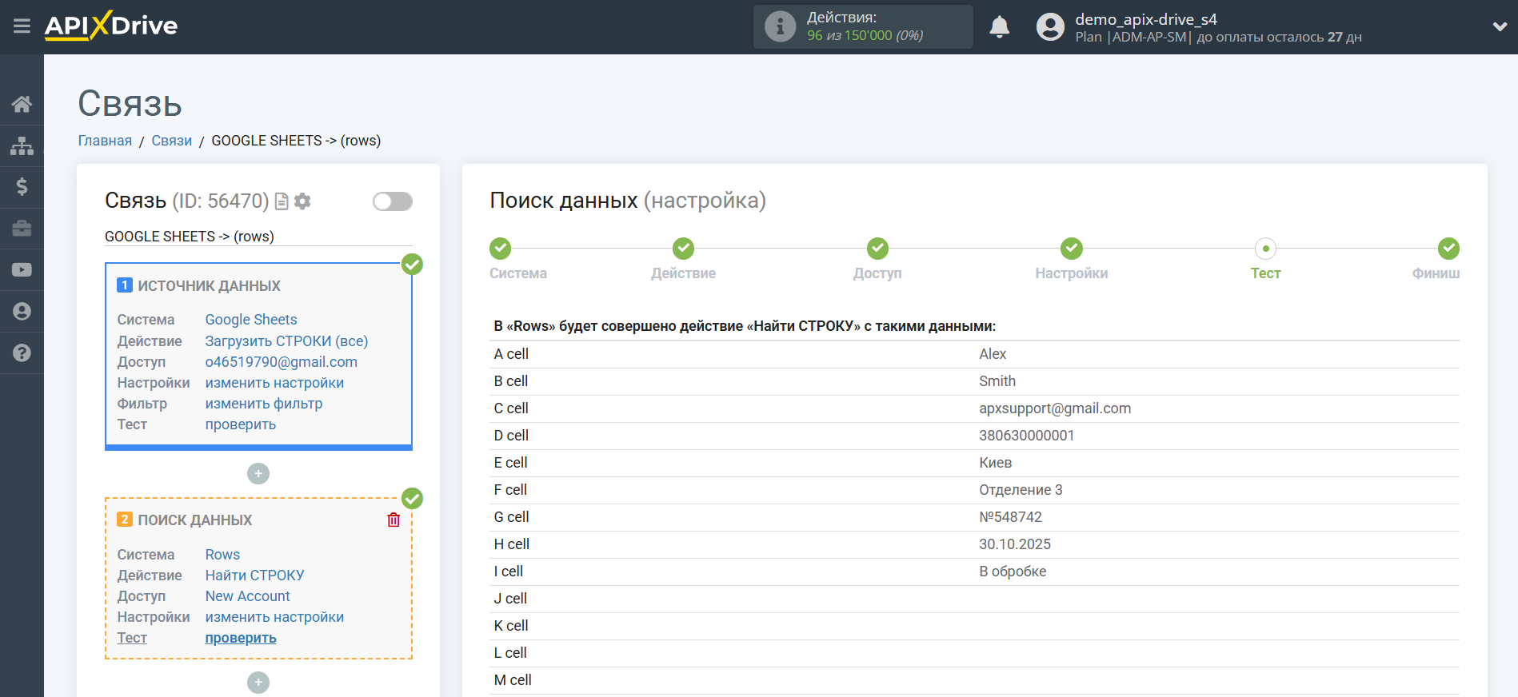Toggle the connection on/off switch
The width and height of the screenshot is (1518, 697).
[x=392, y=201]
